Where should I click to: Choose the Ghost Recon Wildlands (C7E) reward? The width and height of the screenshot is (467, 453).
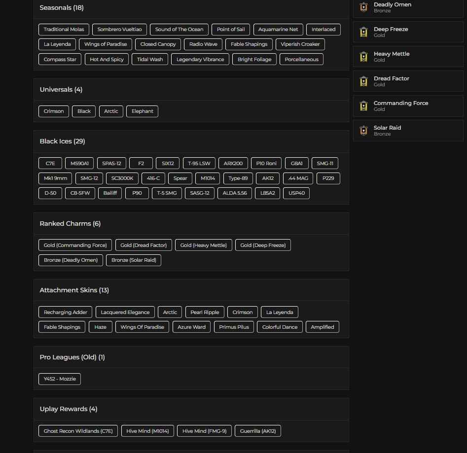[x=78, y=430]
